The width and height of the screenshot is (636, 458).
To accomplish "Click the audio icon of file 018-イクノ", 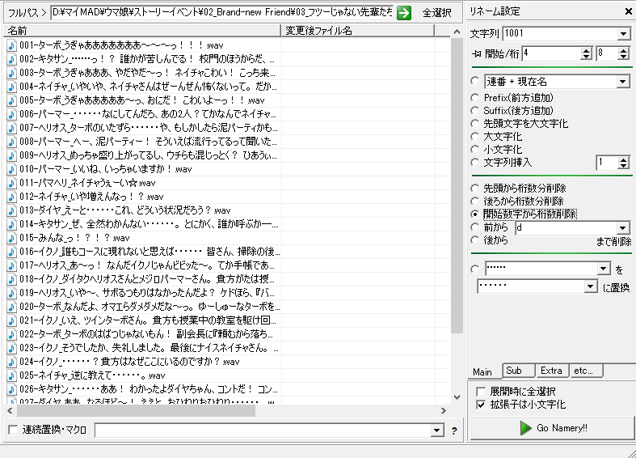I will [x=11, y=279].
